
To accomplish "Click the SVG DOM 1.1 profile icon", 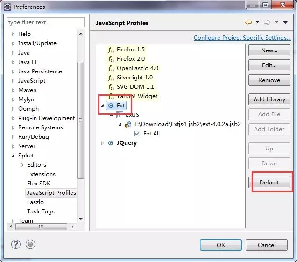I will click(x=111, y=87).
